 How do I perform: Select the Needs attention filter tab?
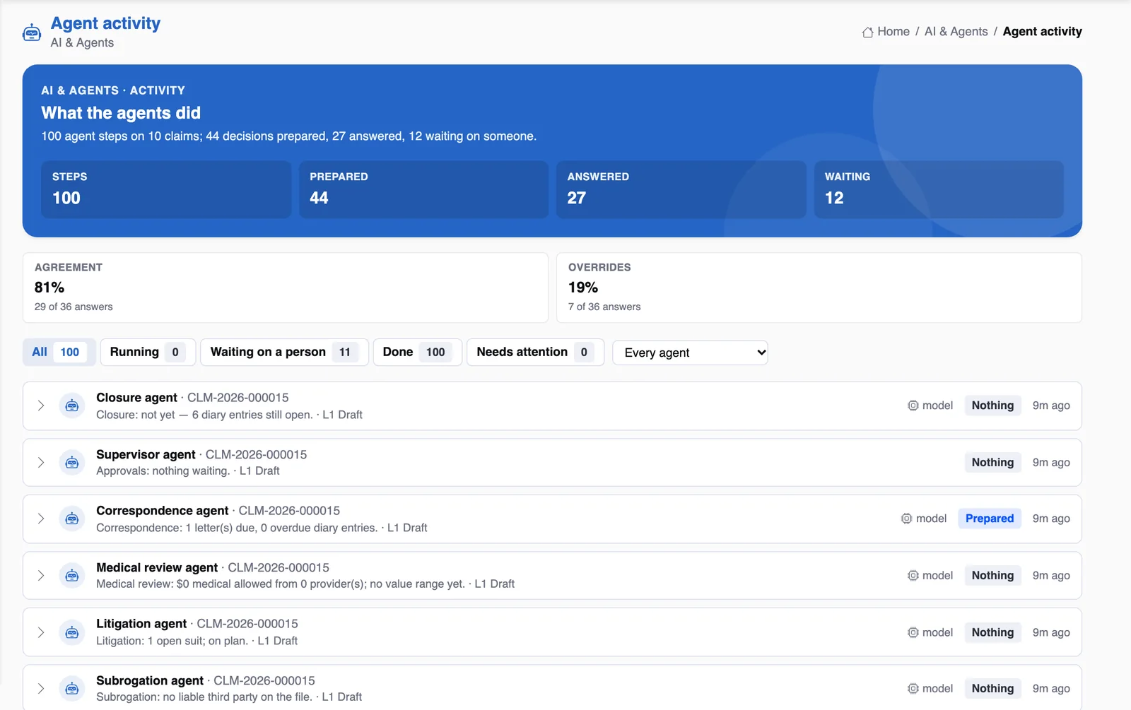tap(535, 352)
